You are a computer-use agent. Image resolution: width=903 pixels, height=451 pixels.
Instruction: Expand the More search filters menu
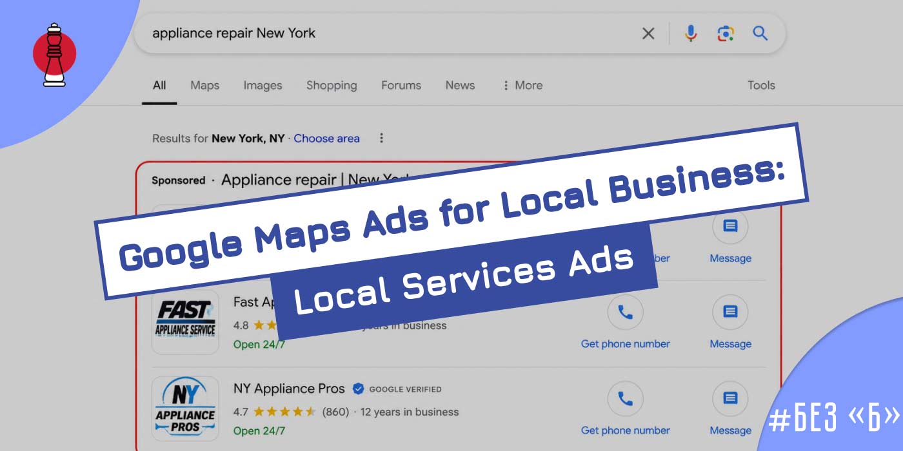pyautogui.click(x=522, y=85)
